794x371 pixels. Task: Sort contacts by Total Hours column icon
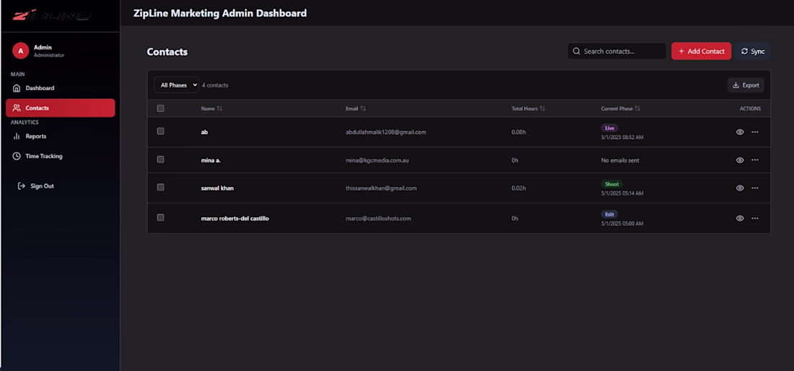point(542,109)
